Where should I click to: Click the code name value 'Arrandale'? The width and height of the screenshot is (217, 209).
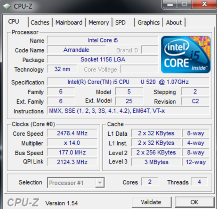click(x=76, y=50)
